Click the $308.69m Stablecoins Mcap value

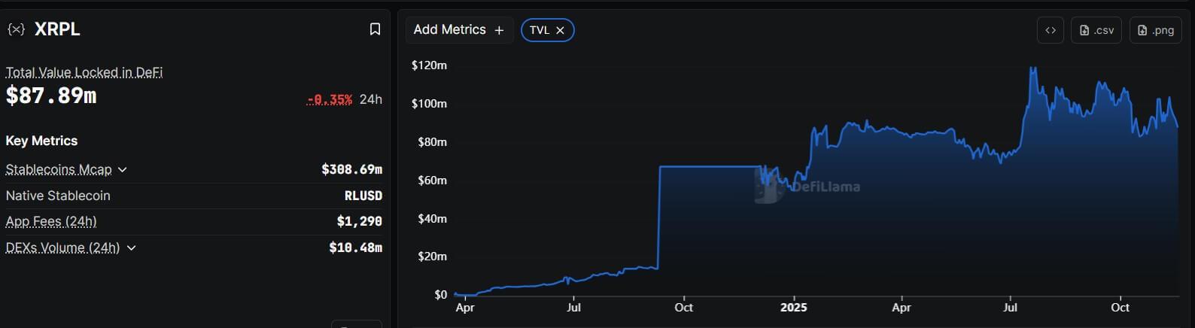click(351, 169)
